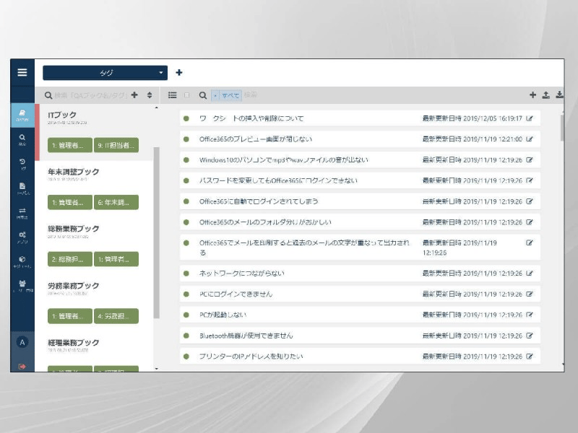Open Office365のプレビュー画面が閉じない question

[x=256, y=139]
